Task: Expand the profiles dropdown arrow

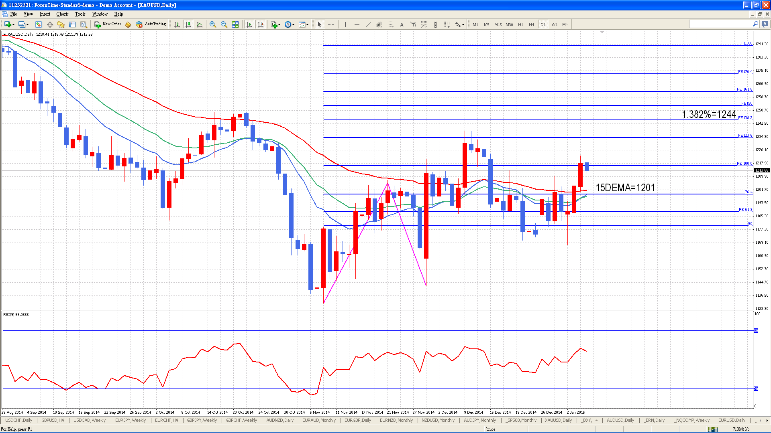Action: pos(27,24)
